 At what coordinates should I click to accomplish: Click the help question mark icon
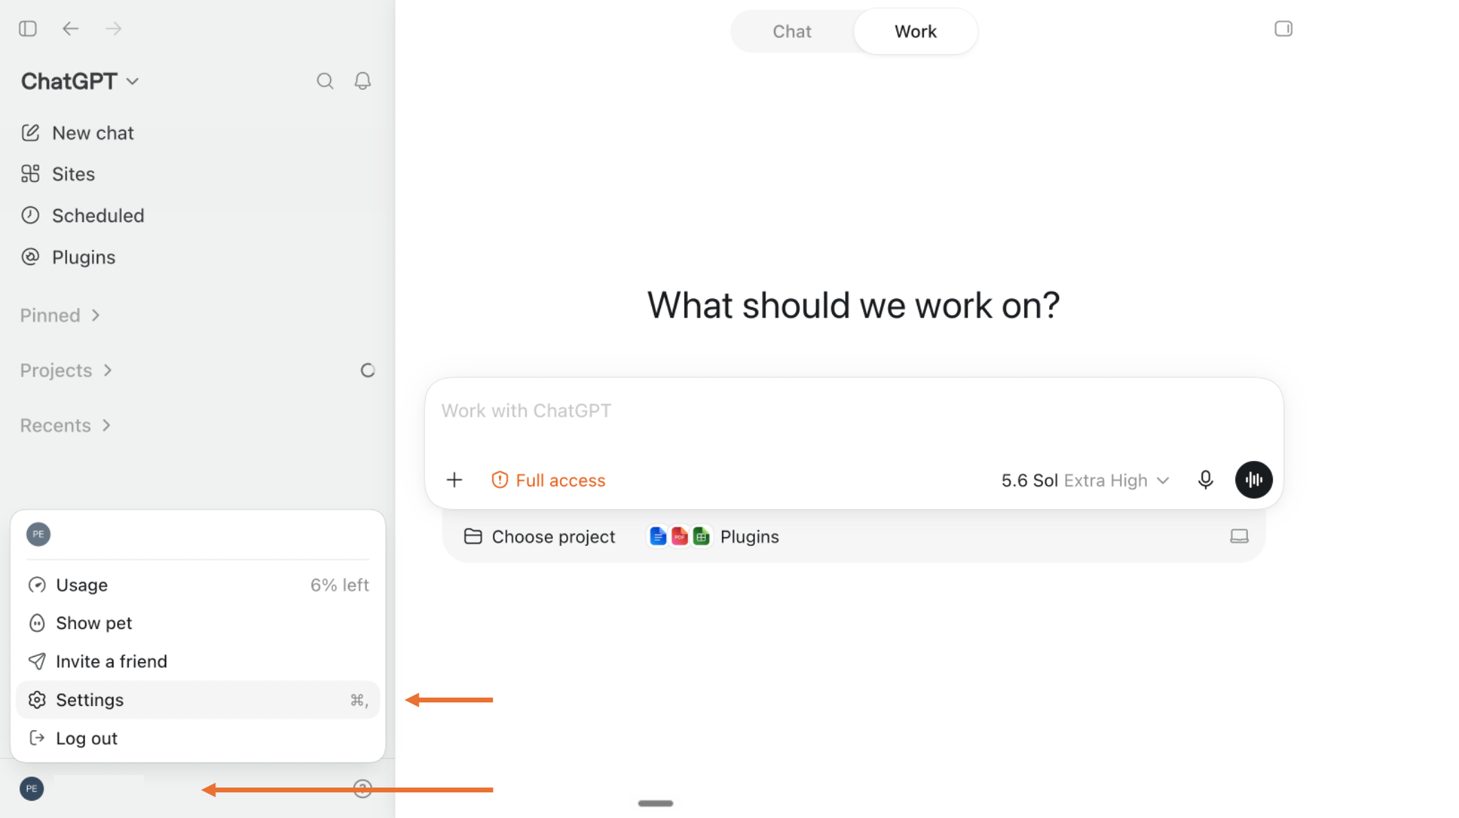click(363, 788)
